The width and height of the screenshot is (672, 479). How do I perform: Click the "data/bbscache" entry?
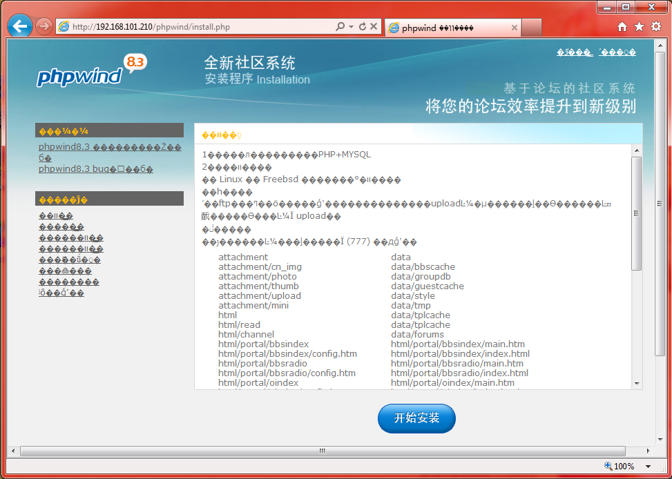[x=423, y=267]
